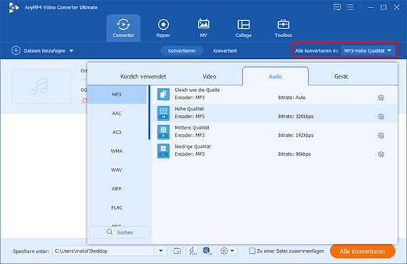407x264 pixels.
Task: Expand the save path dropdown arrow
Action: 161,250
